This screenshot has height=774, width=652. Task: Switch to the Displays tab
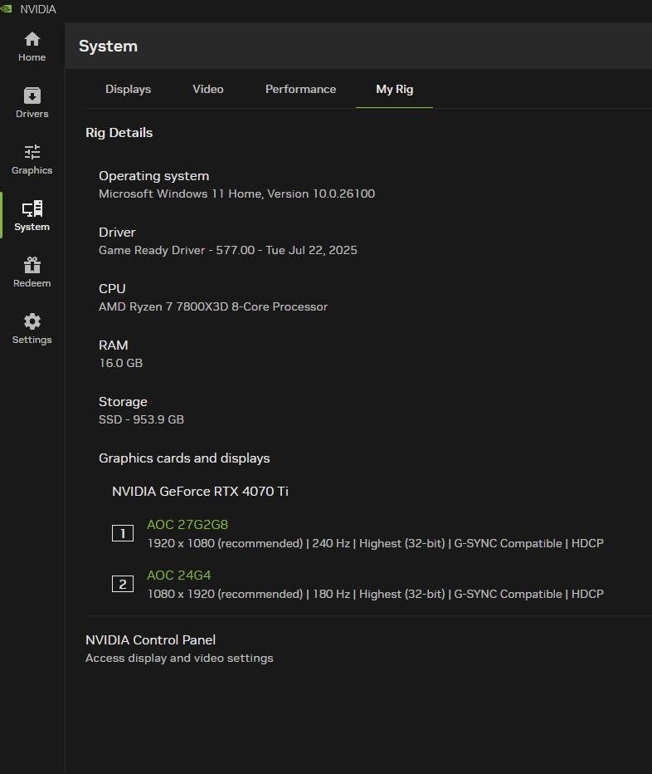(128, 89)
